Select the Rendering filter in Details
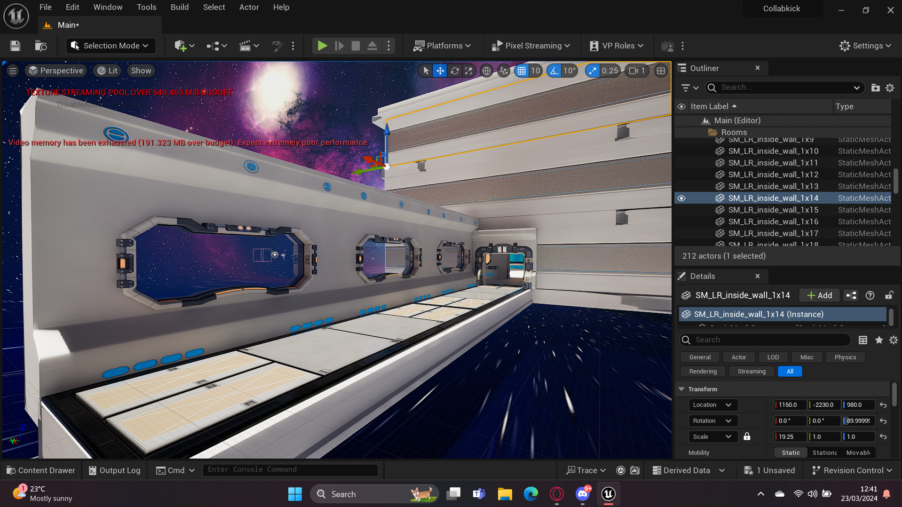Screen dimensions: 902x507 (703, 372)
